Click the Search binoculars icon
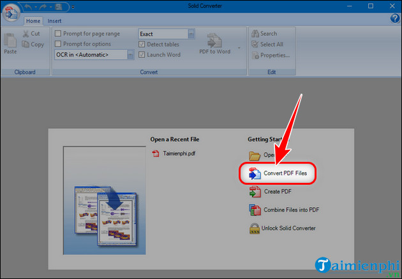The width and height of the screenshot is (402, 279). (255, 34)
